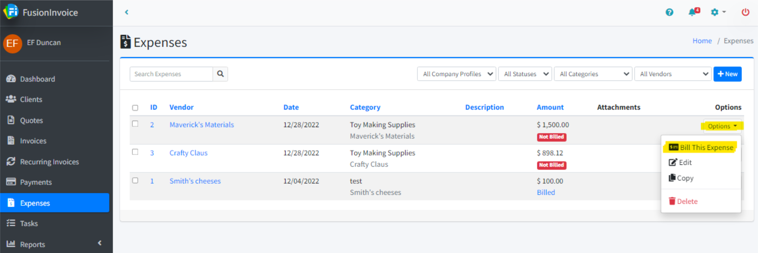758x253 pixels.
Task: Click the FusionInvoice logo icon
Action: coord(11,12)
